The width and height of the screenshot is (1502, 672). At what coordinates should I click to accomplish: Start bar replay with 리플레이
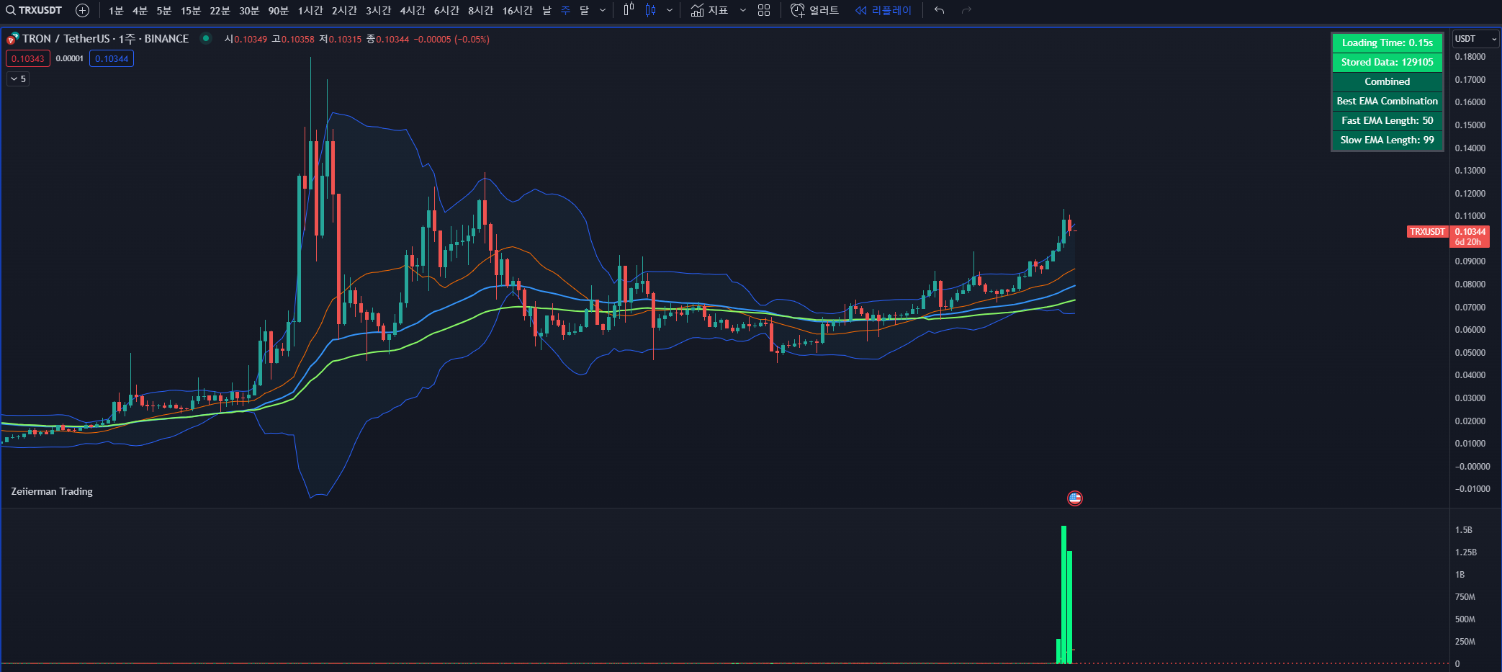(x=883, y=10)
